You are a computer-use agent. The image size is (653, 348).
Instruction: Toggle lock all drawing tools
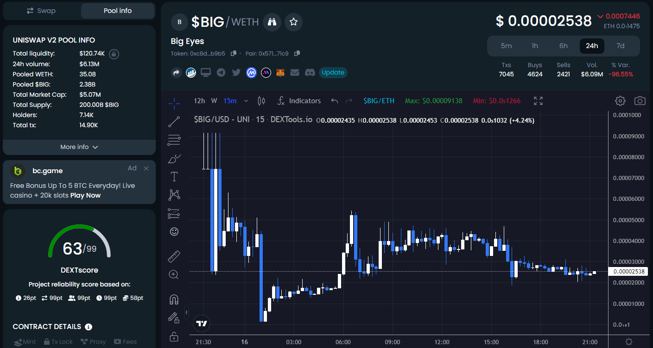coord(174,336)
